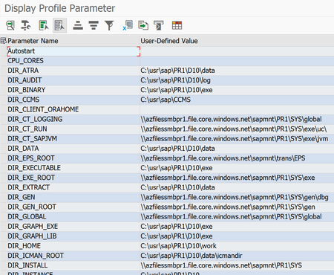Select the DIR_CCMS parameter name
334x275 pixels.
tap(24, 100)
